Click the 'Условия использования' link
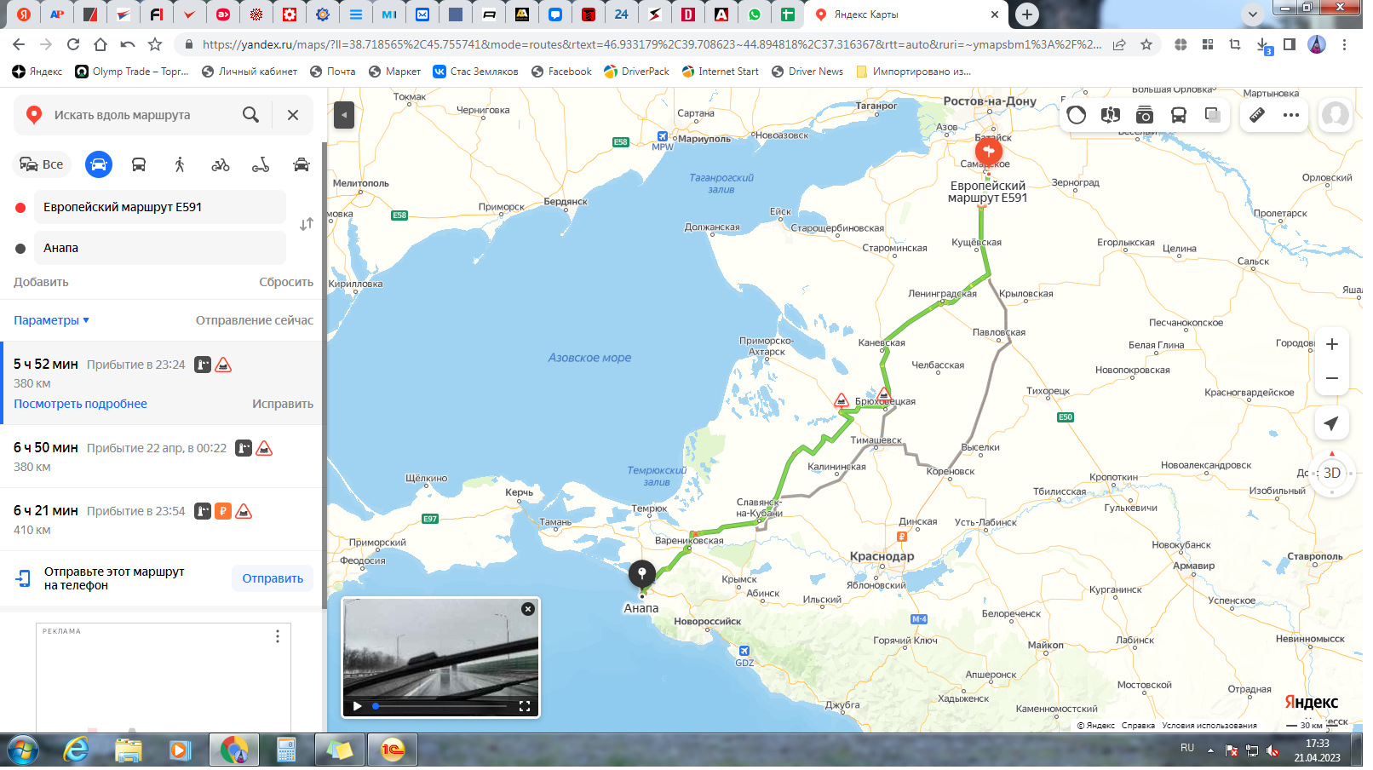The image size is (1373, 770). pyautogui.click(x=1209, y=726)
